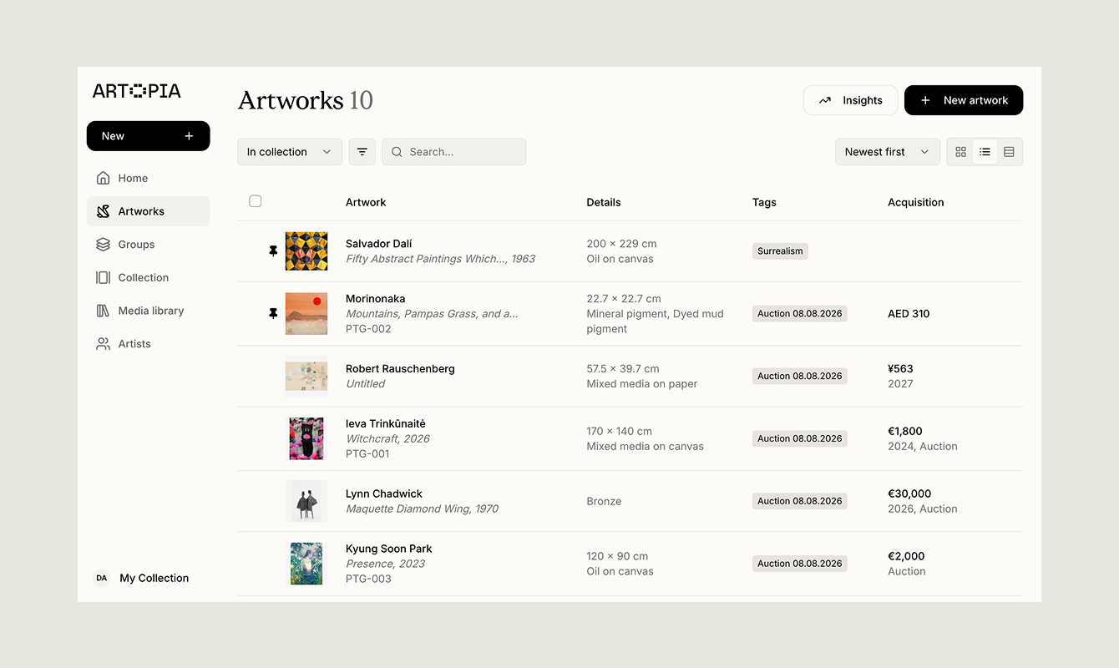Navigate to Artists page
The image size is (1119, 668).
[148, 344]
